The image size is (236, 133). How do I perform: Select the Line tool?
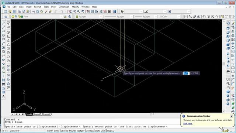point(3,23)
